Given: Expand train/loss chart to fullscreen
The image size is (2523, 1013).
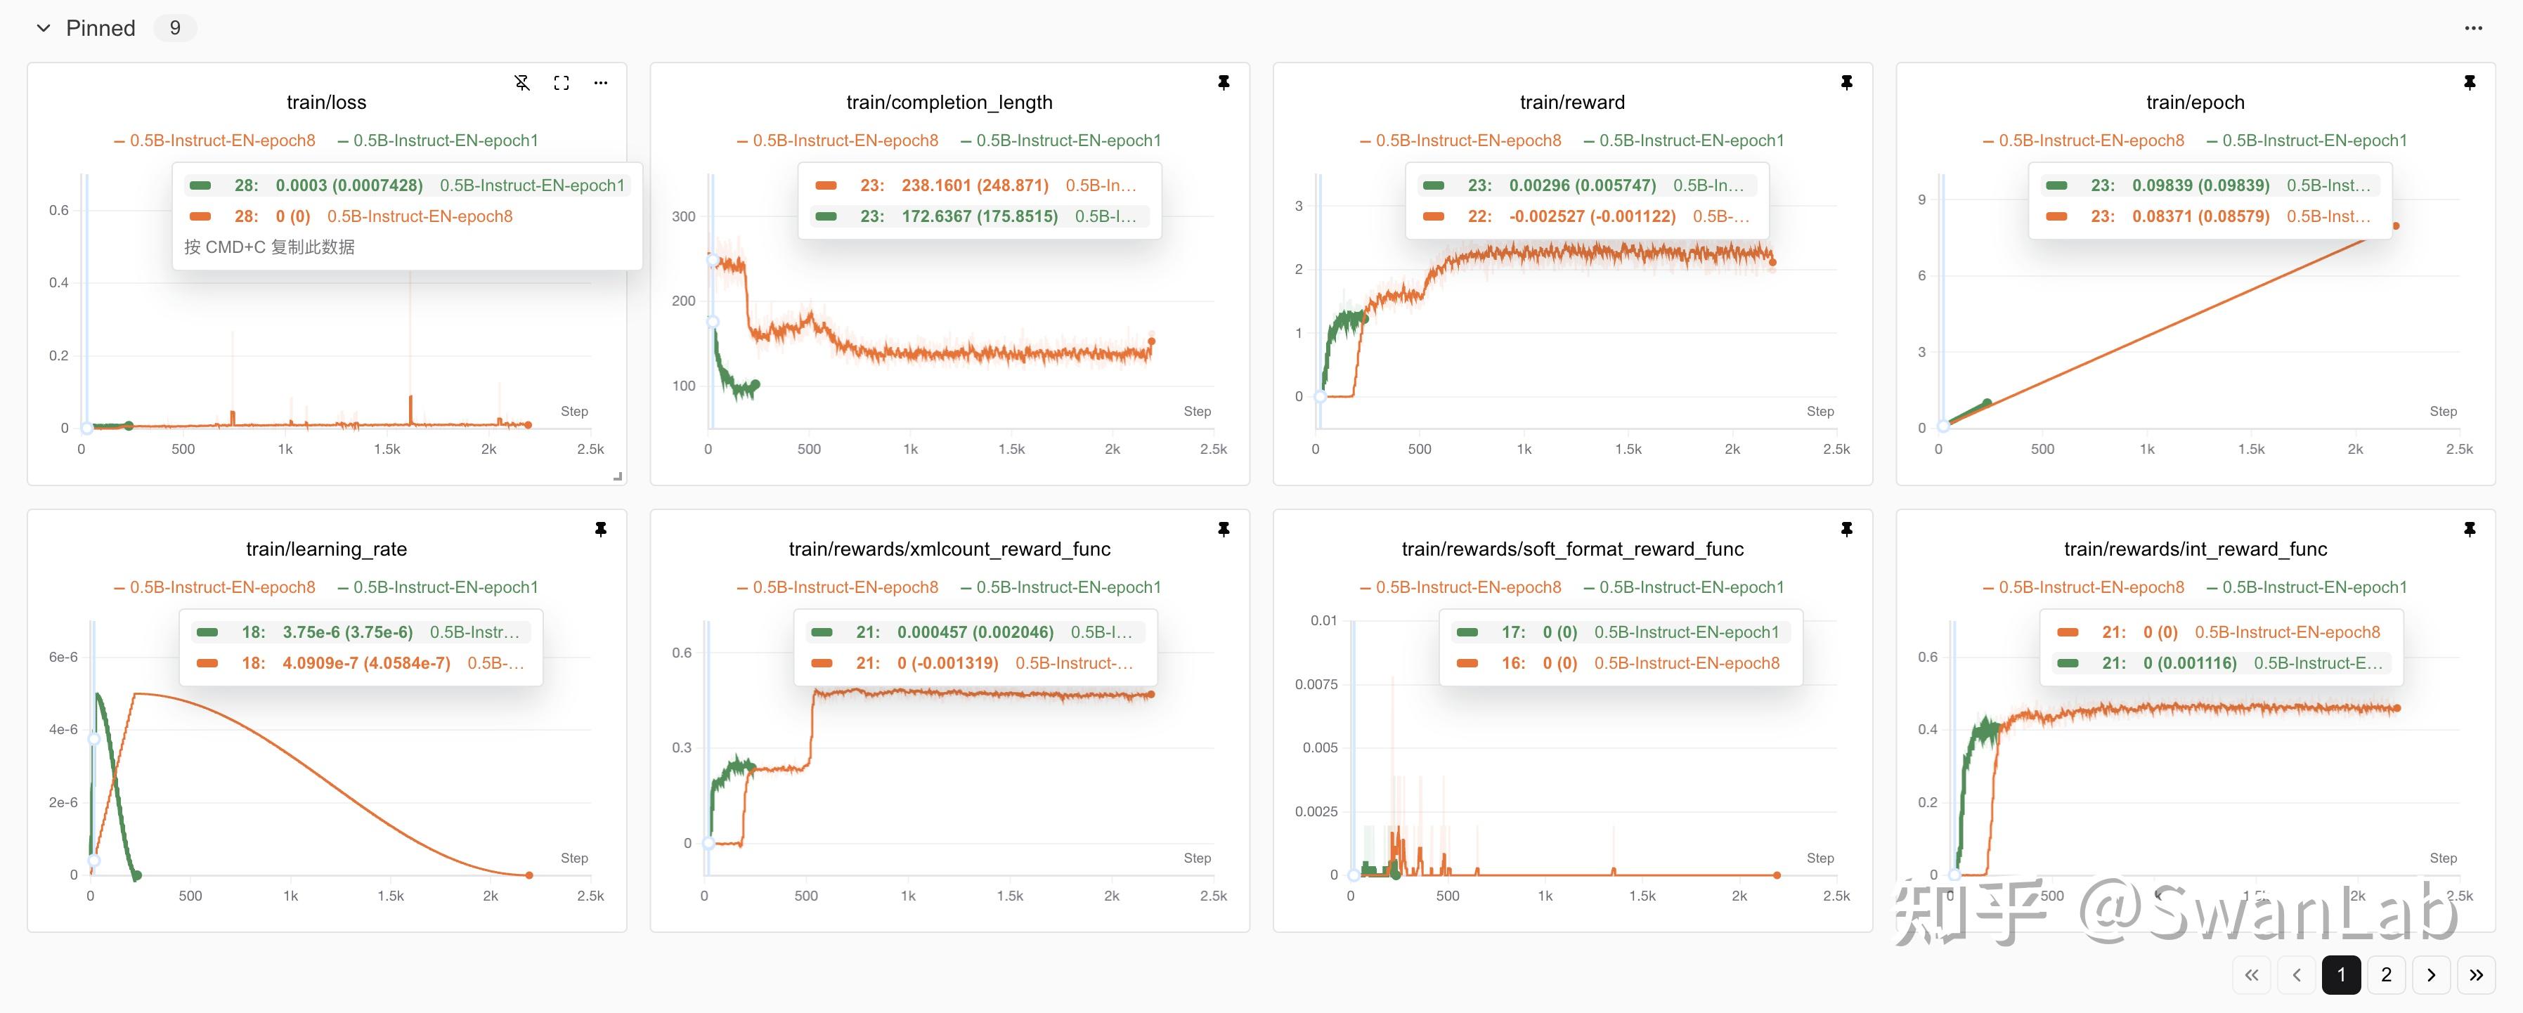Looking at the screenshot, I should pyautogui.click(x=562, y=83).
